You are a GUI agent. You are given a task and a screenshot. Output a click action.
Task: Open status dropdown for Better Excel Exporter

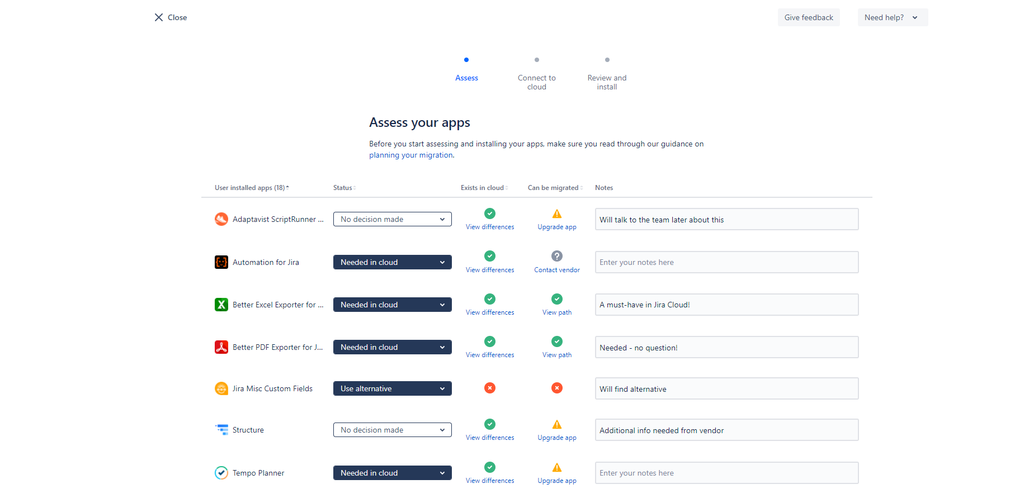click(x=393, y=305)
